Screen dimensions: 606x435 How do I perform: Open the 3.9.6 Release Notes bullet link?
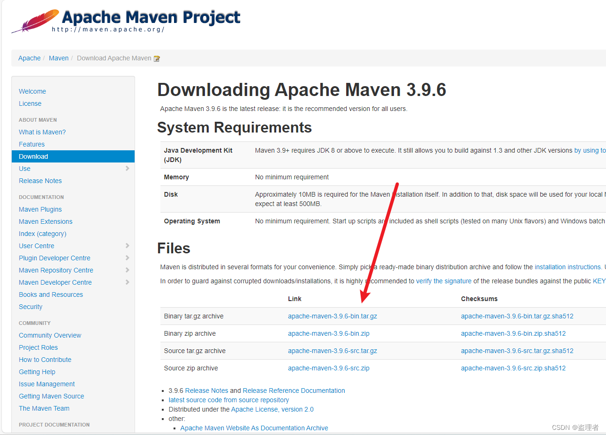coord(206,391)
